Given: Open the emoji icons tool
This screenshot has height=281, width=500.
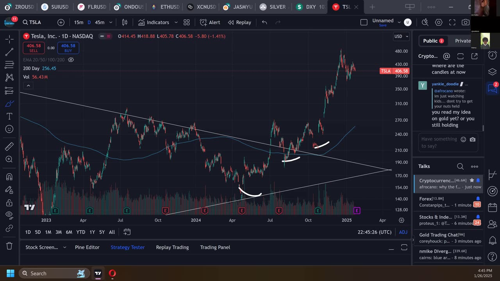Looking at the screenshot, I should tap(9, 129).
